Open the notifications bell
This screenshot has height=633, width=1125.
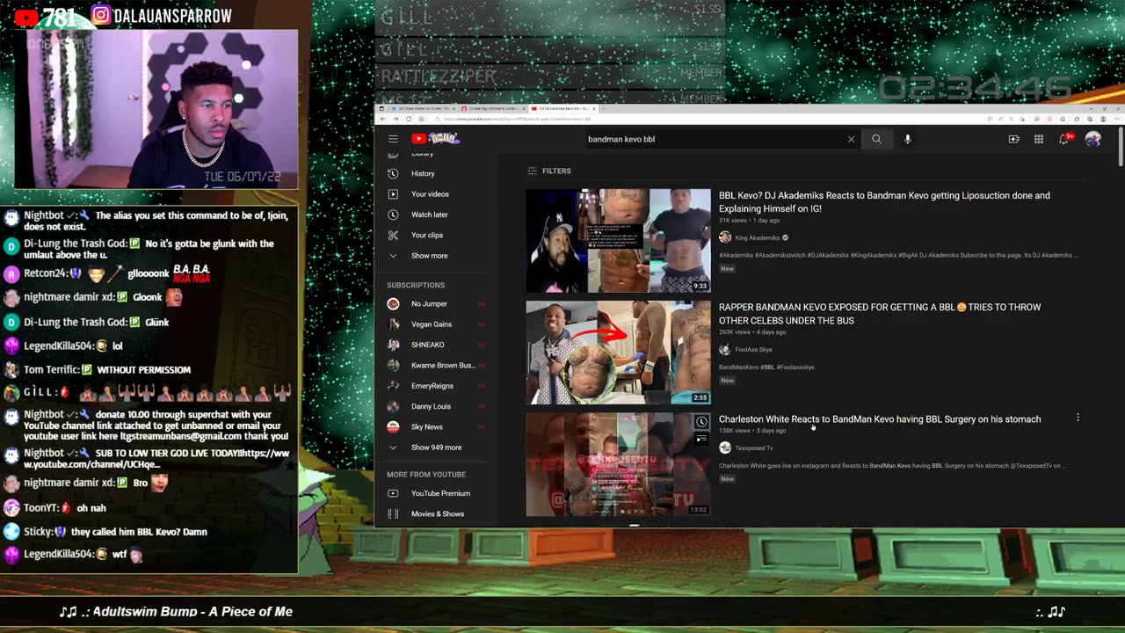coord(1064,139)
